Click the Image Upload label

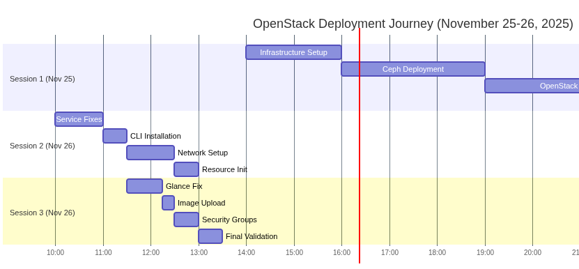tap(201, 203)
